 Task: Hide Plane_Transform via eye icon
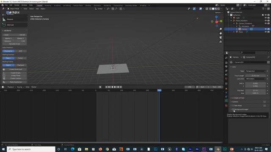(265, 21)
